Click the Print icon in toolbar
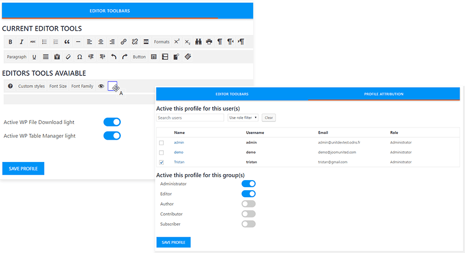The image size is (465, 253). pos(209,42)
